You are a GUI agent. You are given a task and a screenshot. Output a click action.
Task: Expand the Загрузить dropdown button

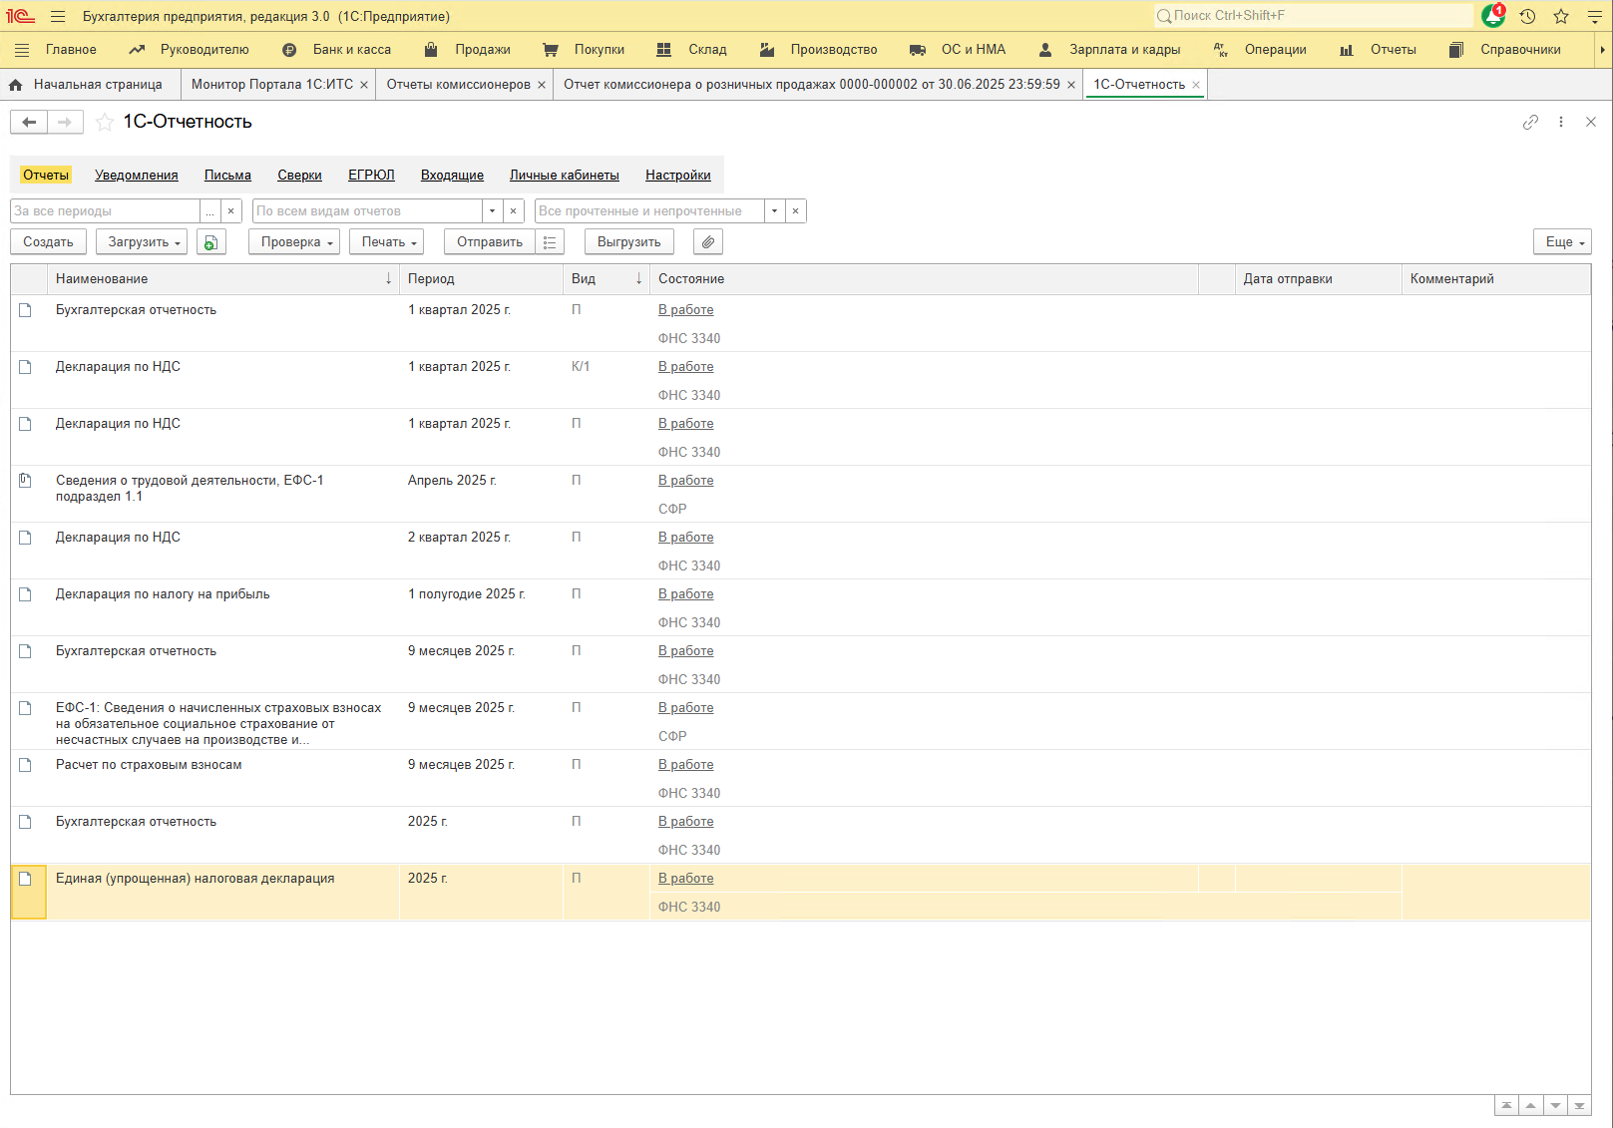[x=145, y=242]
